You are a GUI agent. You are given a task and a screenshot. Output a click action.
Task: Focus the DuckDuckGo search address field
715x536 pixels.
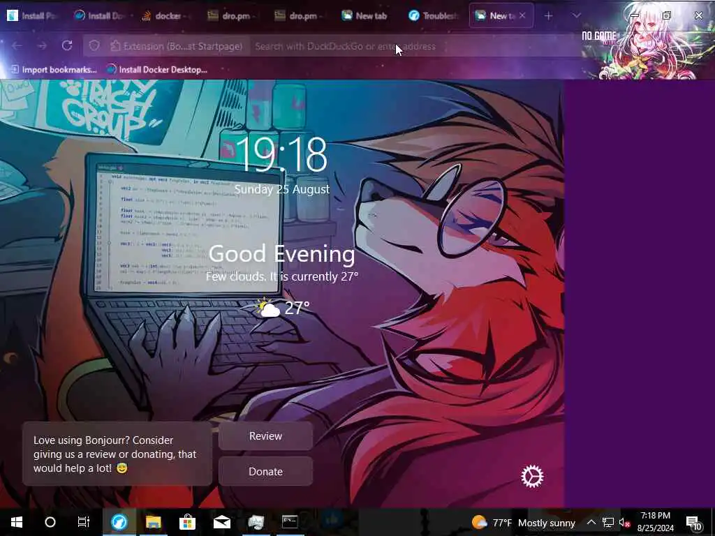coord(345,46)
